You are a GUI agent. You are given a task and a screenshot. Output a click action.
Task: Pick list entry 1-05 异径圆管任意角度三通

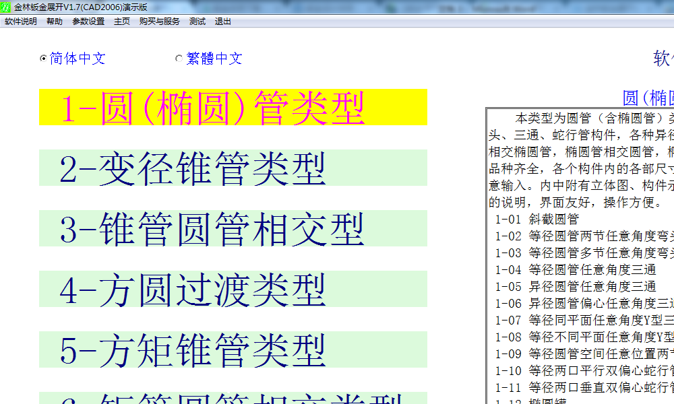[x=576, y=286]
